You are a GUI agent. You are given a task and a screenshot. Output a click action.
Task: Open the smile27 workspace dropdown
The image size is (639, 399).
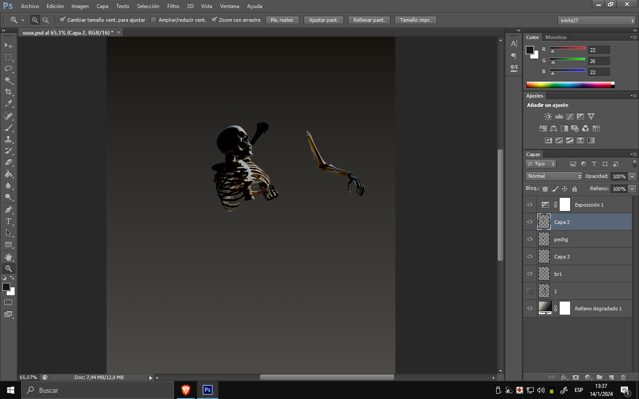click(x=596, y=20)
